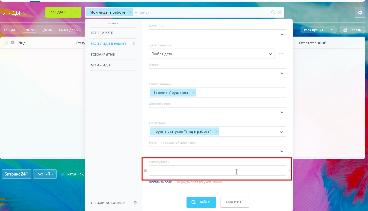368x211 pixels.
Task: Expand the Статус dropdown
Action: pyautogui.click(x=217, y=73)
